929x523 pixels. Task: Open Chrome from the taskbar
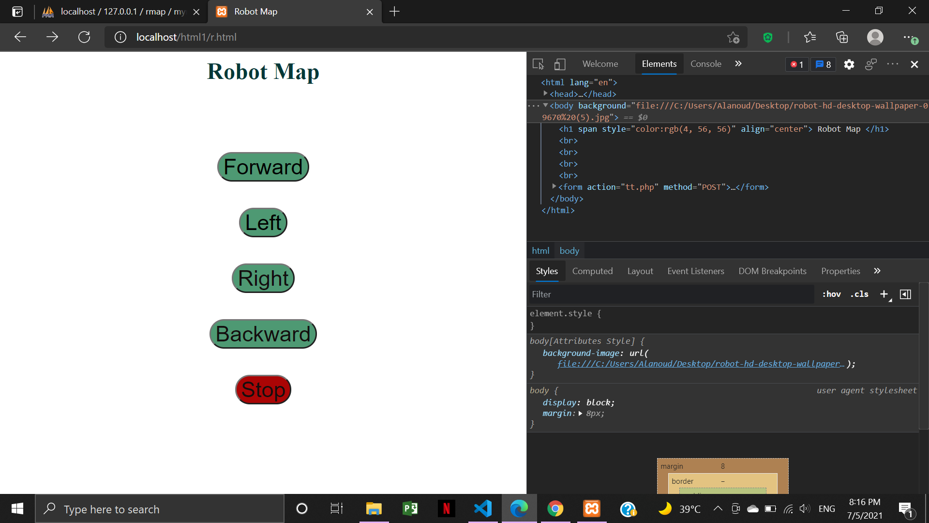(x=555, y=508)
